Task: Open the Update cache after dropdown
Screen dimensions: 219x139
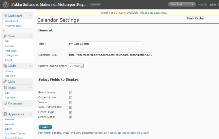Action: coord(82,66)
